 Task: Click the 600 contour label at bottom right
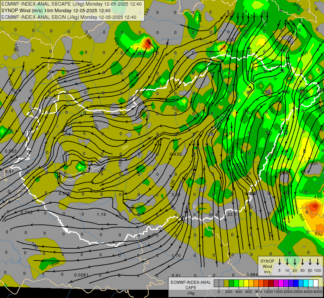[x=319, y=234]
